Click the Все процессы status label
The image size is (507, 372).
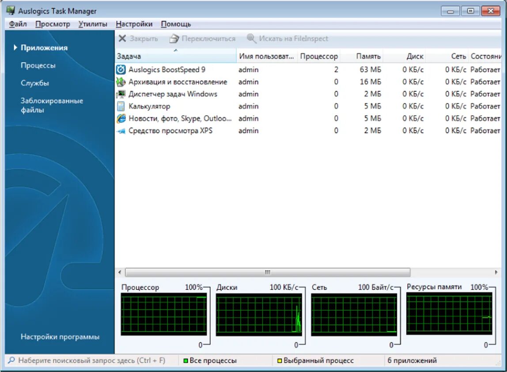click(x=213, y=361)
